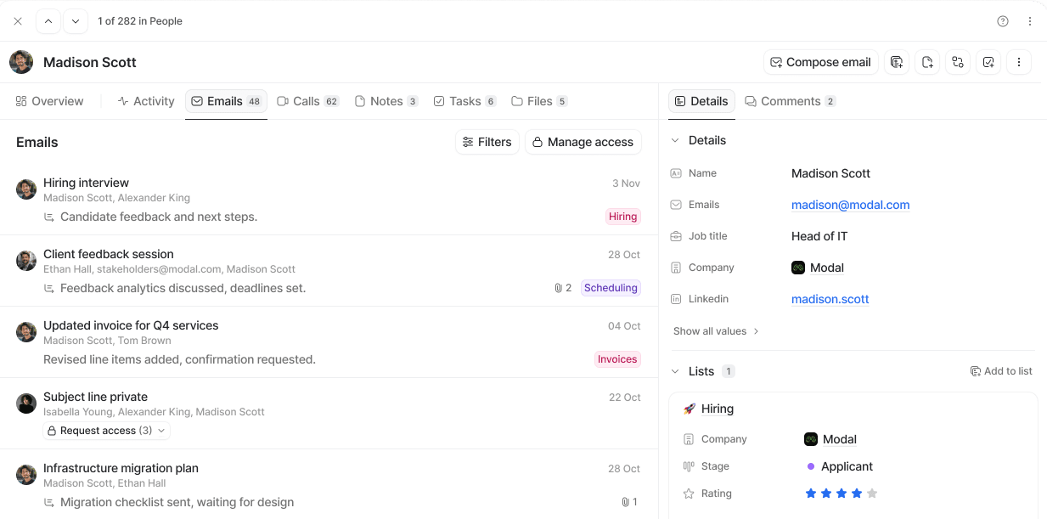Switch to the Calls tab
Screen dimensions: 1047x519
point(307,101)
